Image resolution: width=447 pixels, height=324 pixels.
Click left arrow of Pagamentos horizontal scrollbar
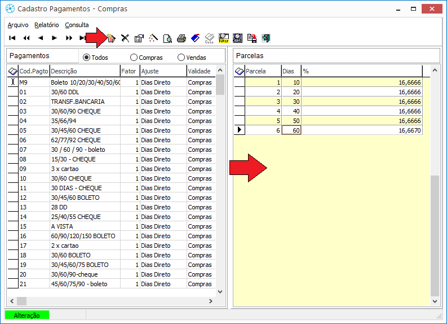pyautogui.click(x=12, y=301)
